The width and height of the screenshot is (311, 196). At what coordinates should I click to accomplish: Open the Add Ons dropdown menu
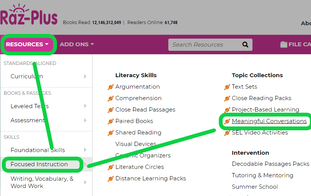pyautogui.click(x=77, y=44)
